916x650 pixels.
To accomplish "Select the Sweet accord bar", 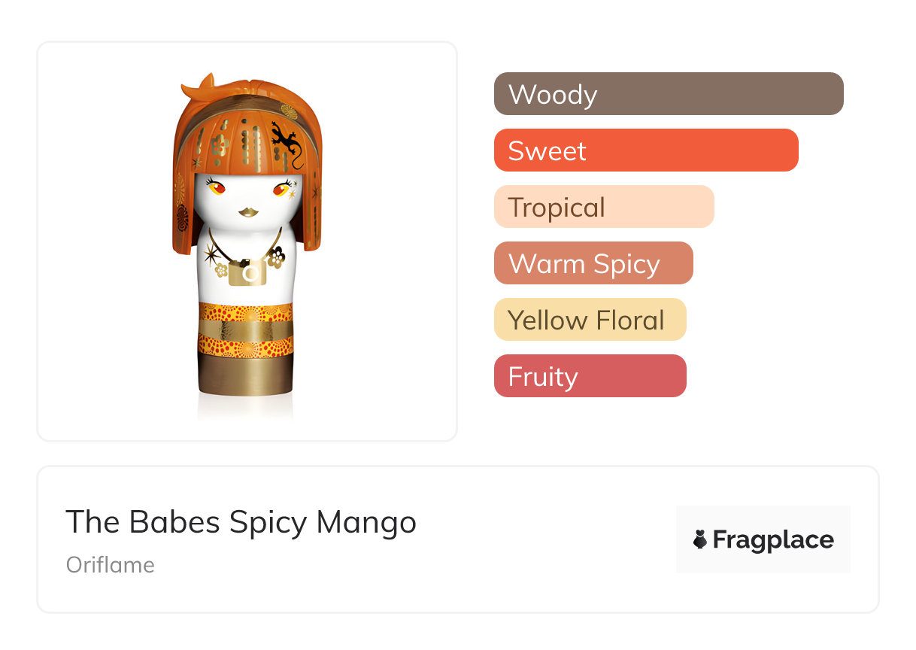I will tap(646, 150).
